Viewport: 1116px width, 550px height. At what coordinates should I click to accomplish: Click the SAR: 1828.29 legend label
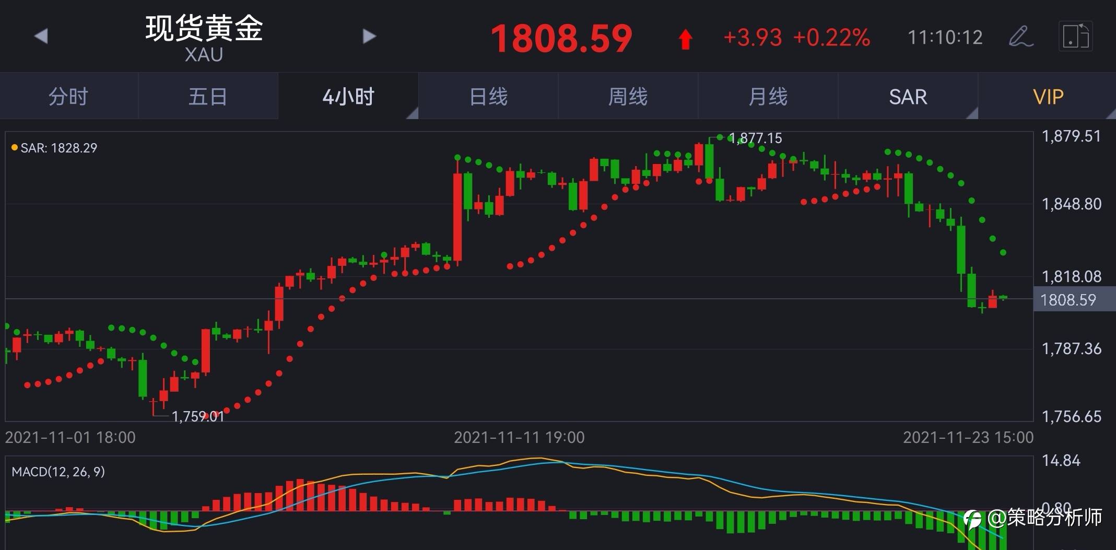54,148
